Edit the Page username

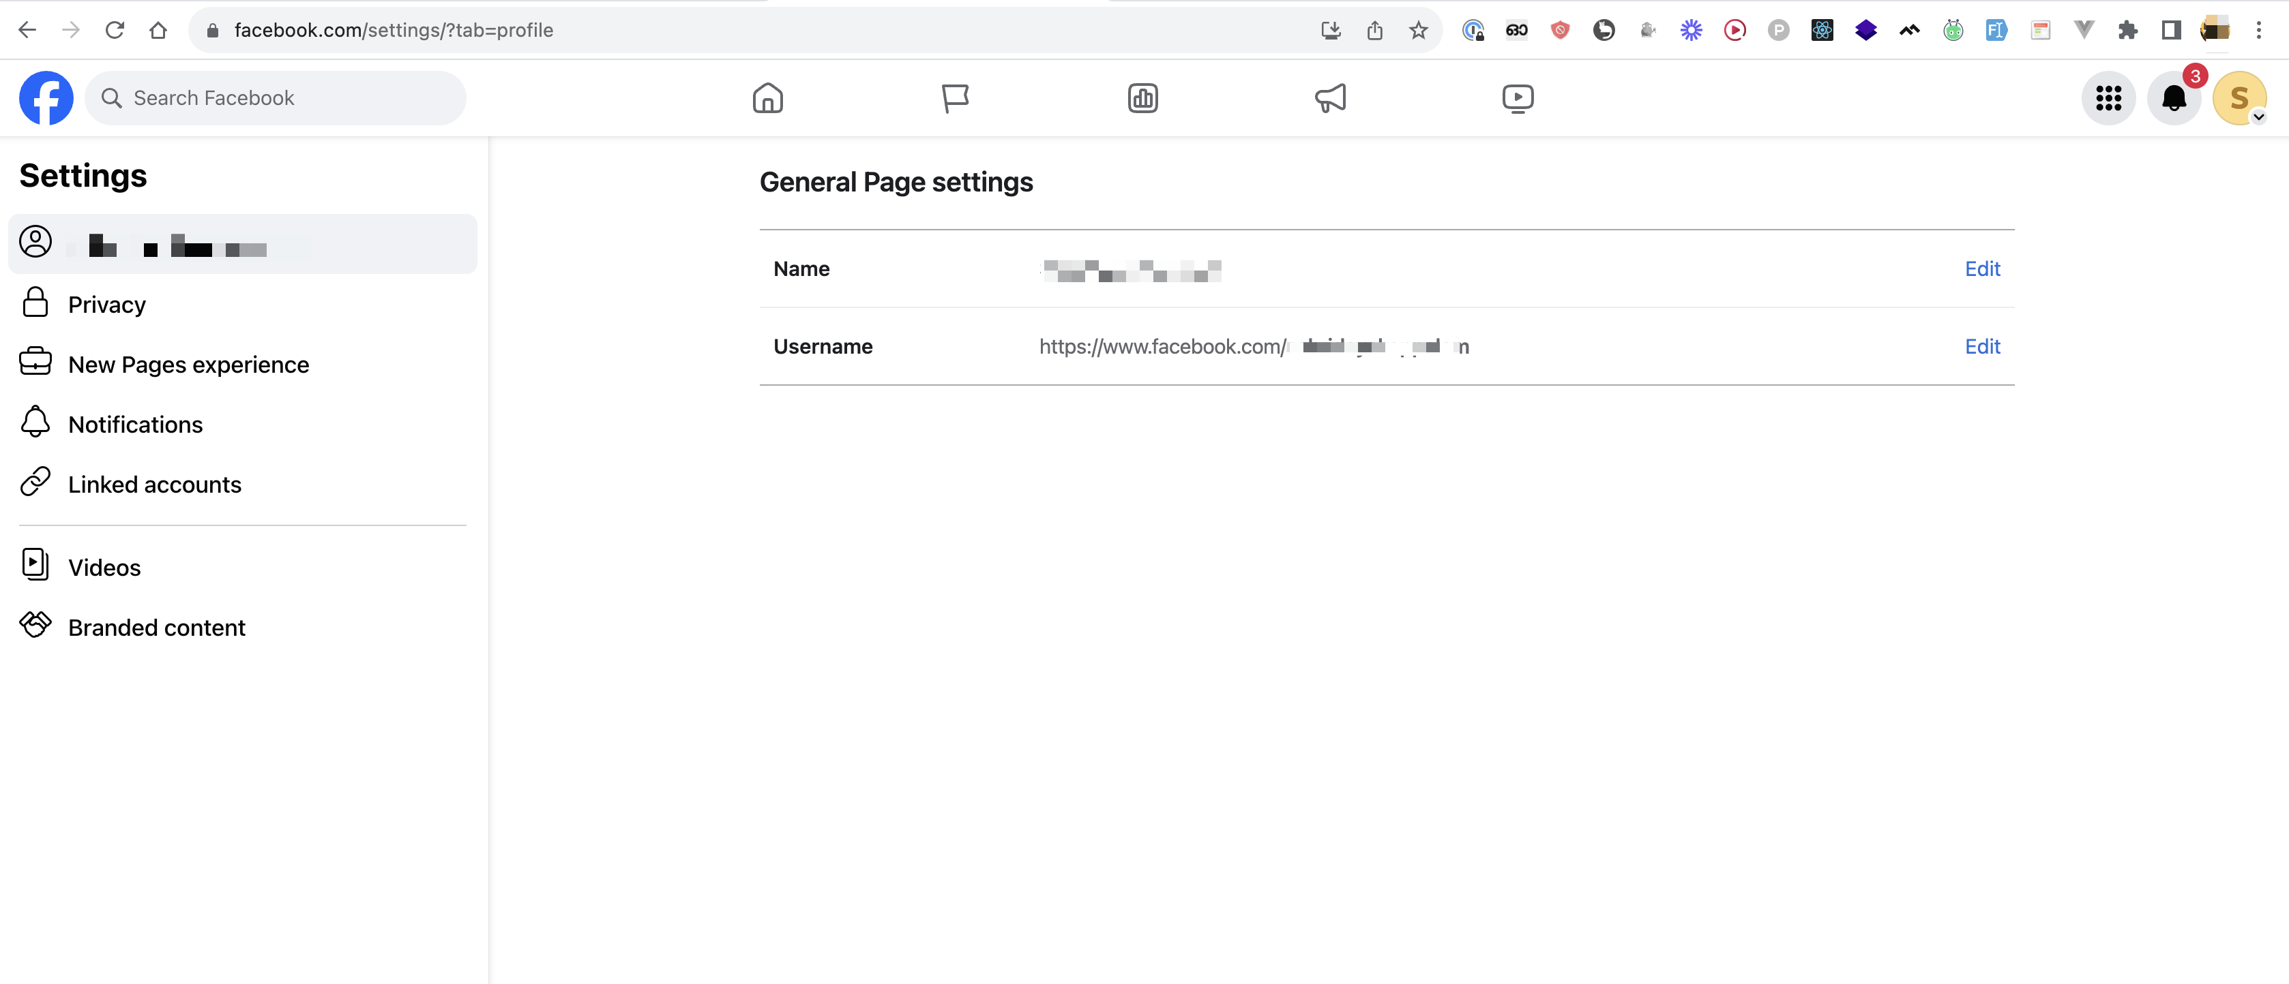pos(1981,346)
